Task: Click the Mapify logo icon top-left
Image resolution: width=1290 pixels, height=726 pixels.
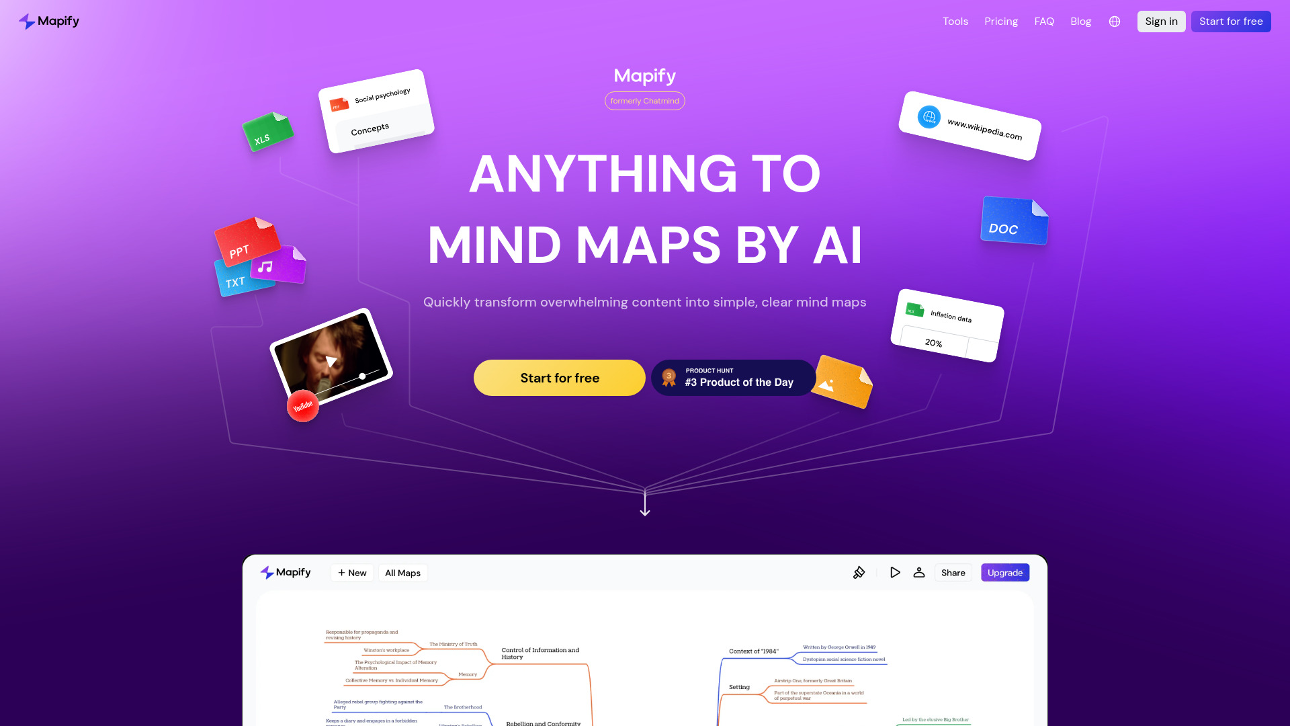Action: point(26,22)
